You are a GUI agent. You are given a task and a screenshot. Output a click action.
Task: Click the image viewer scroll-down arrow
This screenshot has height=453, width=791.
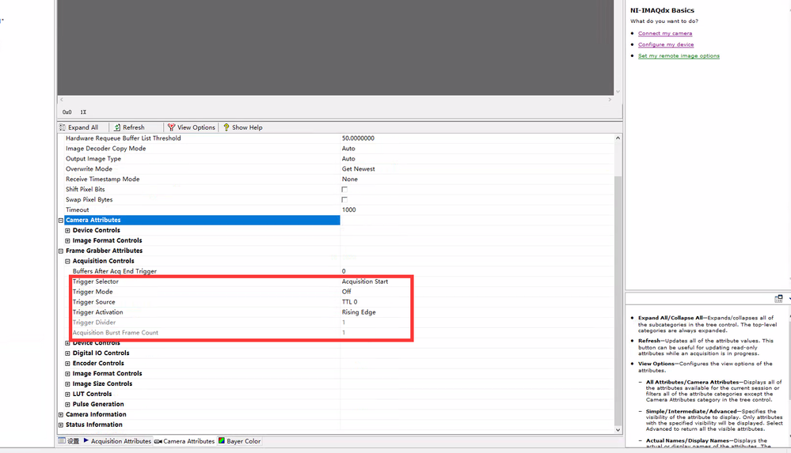click(x=618, y=92)
